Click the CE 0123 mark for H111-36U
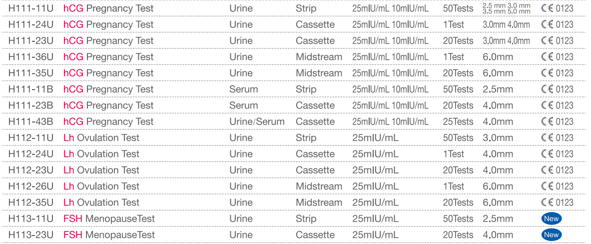 557,57
